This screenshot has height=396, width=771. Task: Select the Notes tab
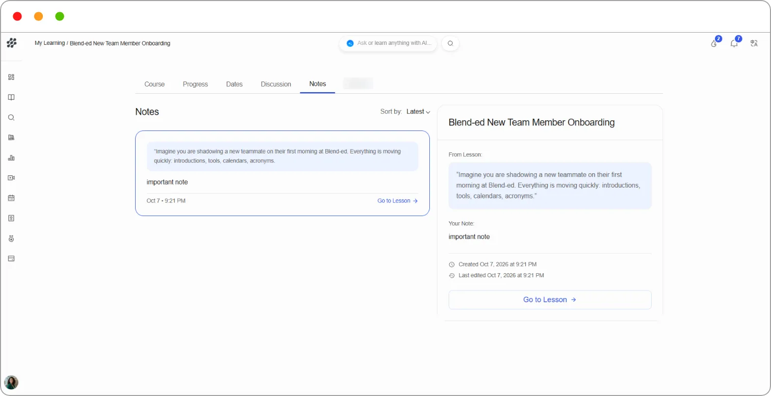[318, 84]
